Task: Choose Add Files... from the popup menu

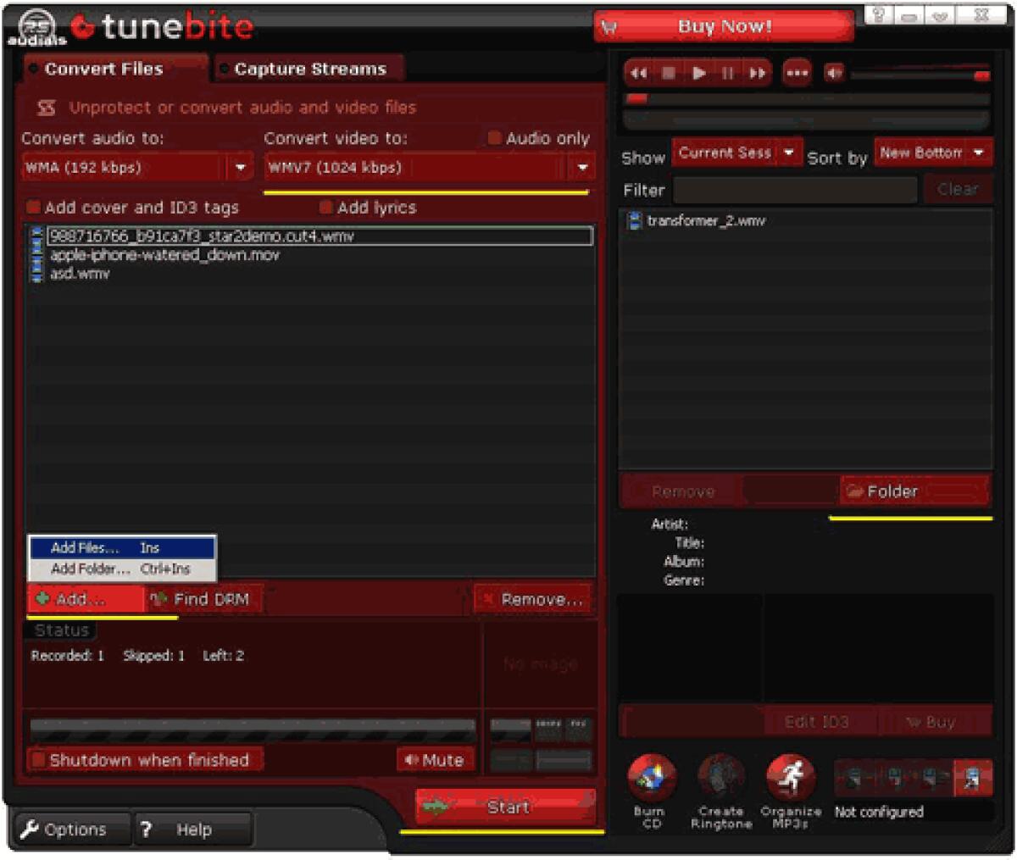Action: pos(122,548)
